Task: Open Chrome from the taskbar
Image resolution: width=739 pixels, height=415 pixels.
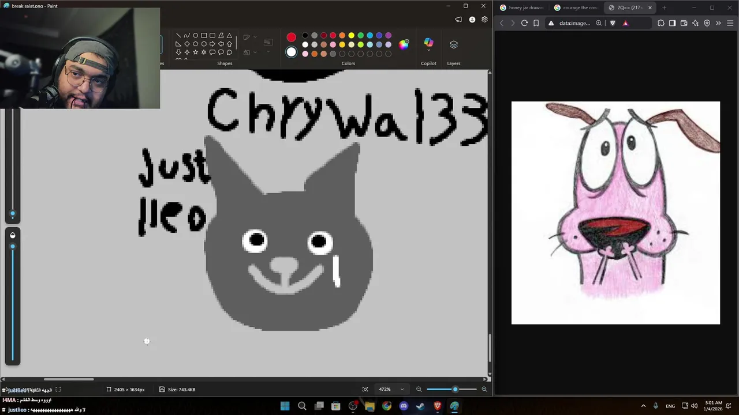Action: point(386,406)
